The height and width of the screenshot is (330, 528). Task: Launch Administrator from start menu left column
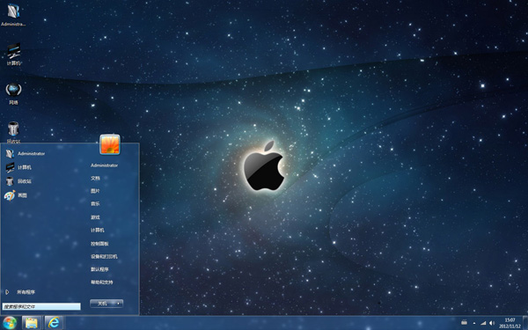tap(26, 153)
